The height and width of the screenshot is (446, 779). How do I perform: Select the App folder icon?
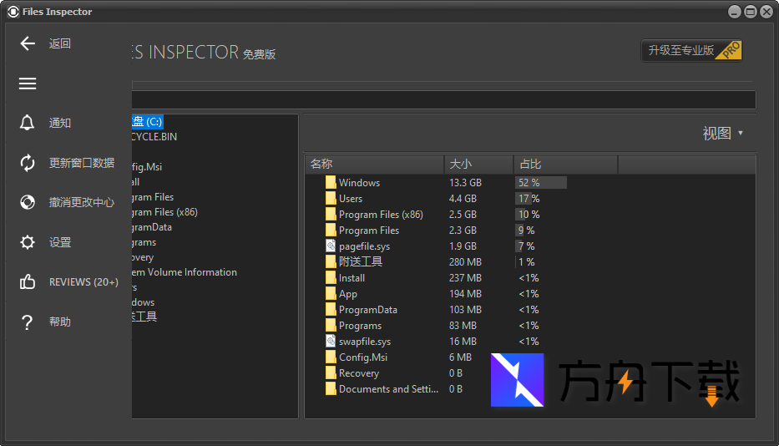tap(331, 293)
